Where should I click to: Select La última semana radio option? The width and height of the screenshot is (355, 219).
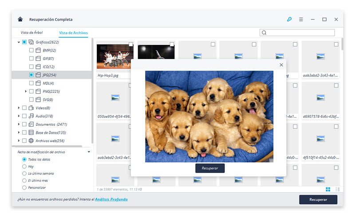coord(24,173)
